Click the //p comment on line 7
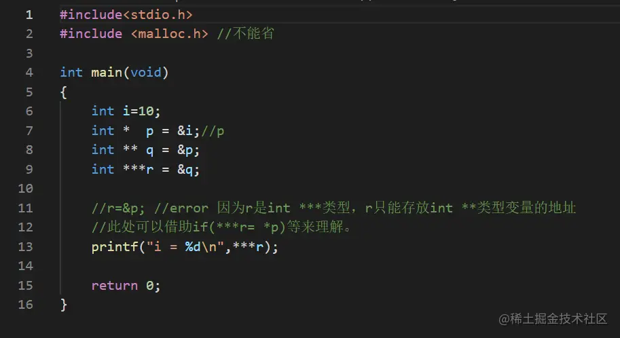Screen dimensions: 620x338 tap(213, 131)
